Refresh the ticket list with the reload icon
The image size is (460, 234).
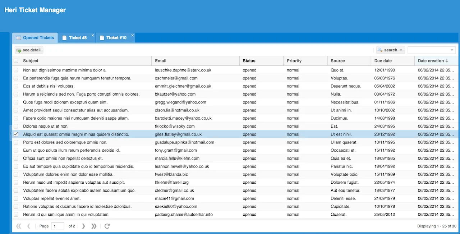pos(107,226)
